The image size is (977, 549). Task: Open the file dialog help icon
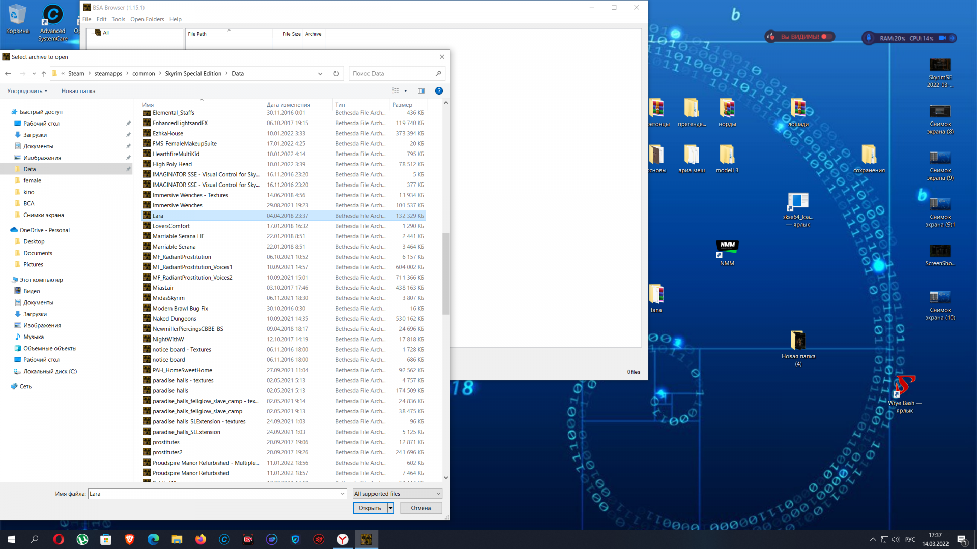click(x=439, y=91)
